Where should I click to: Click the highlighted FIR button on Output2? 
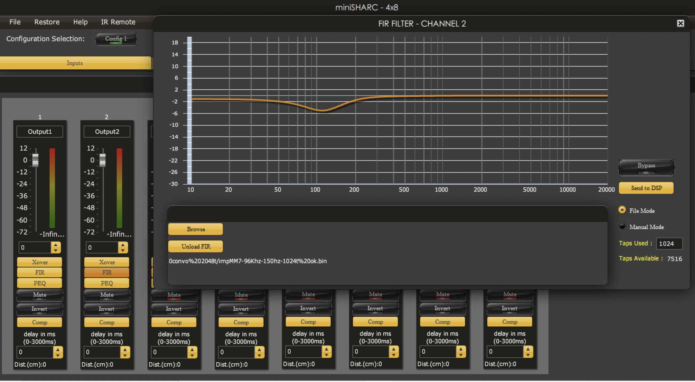tap(107, 272)
